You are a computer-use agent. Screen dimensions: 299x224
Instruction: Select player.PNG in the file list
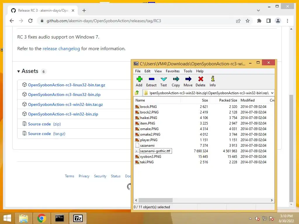pyautogui.click(x=149, y=140)
